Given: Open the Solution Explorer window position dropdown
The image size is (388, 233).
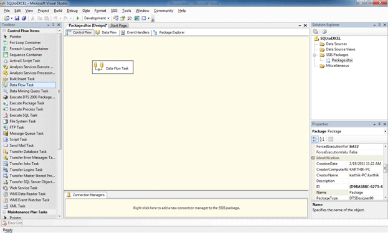Looking at the screenshot, I should pos(374,25).
